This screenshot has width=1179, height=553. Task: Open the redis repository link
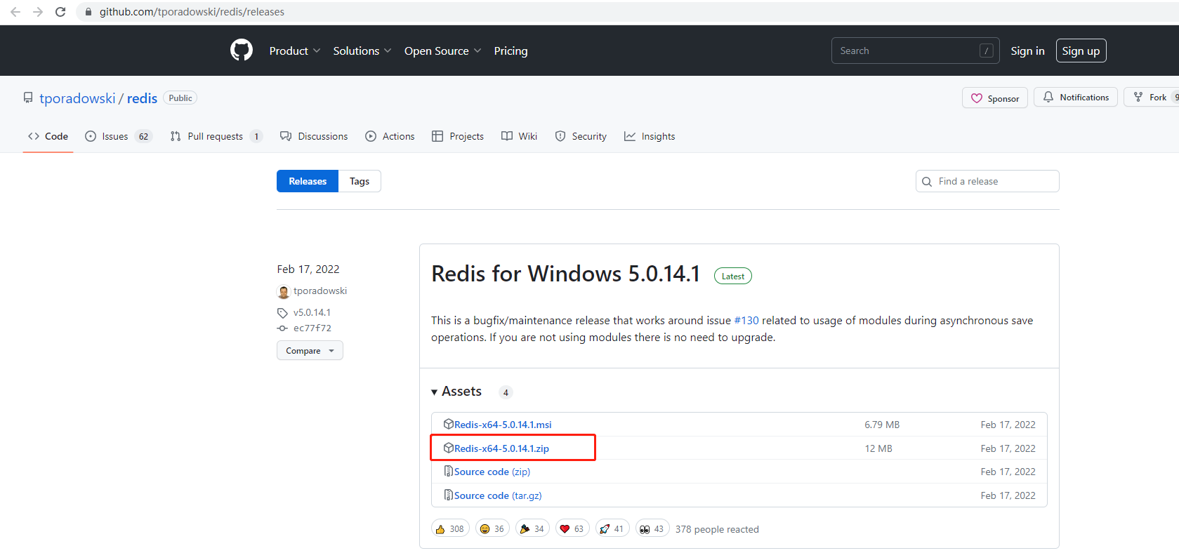point(142,98)
